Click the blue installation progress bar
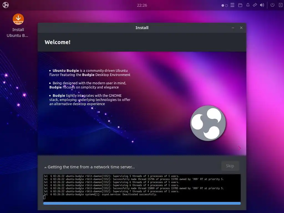This screenshot has height=213, width=284. (142, 203)
